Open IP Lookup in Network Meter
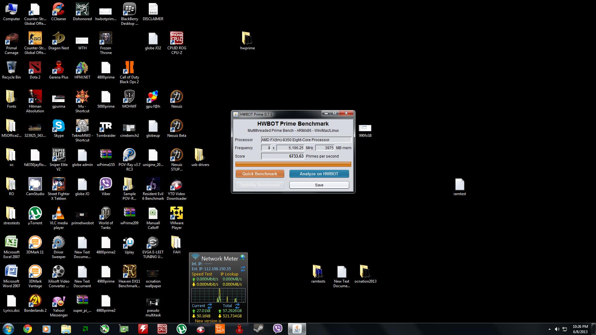The height and width of the screenshot is (335, 596). coord(229,274)
